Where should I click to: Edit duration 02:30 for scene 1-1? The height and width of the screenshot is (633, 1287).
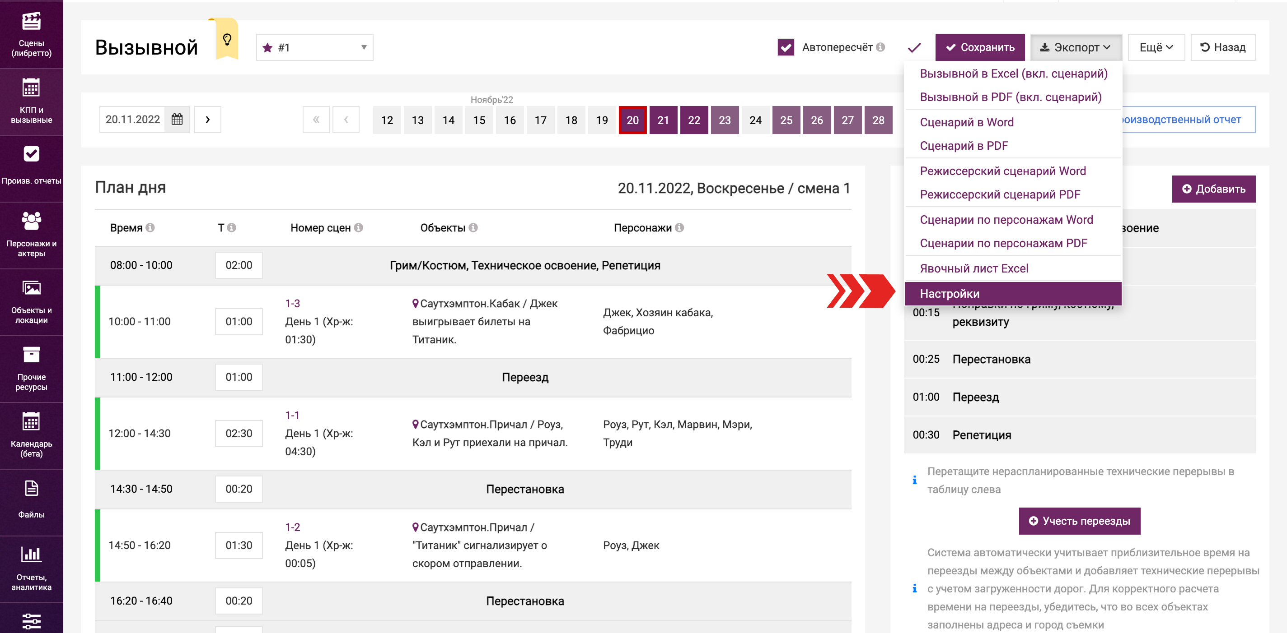[x=239, y=434]
